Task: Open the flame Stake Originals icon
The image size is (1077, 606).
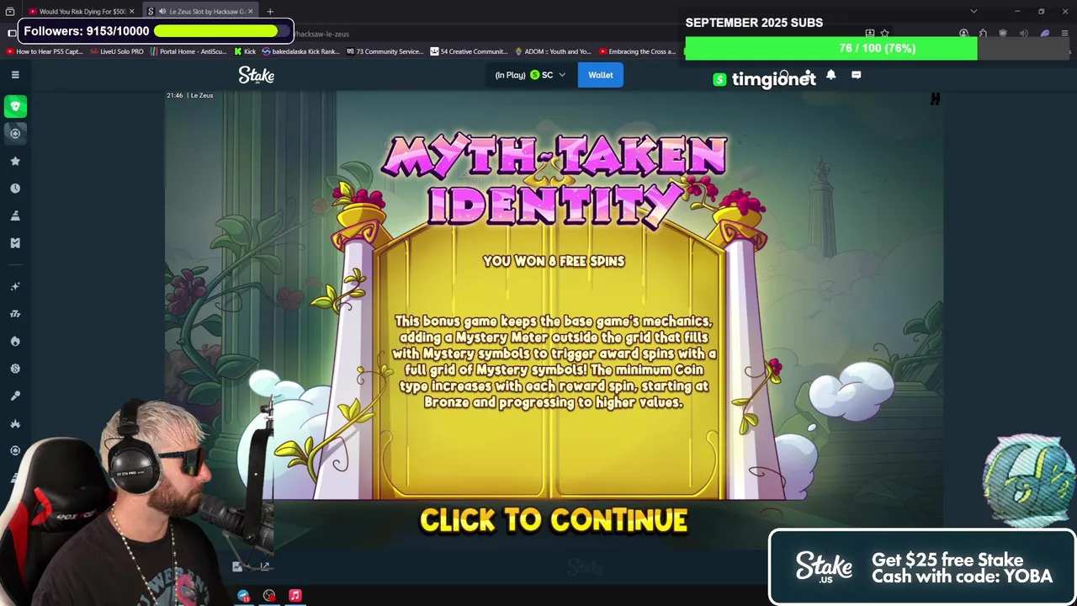Action: click(x=15, y=341)
